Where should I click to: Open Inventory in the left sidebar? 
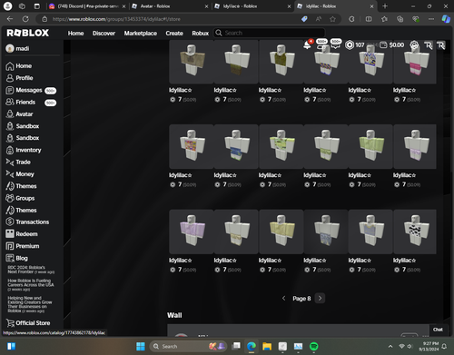(24, 150)
